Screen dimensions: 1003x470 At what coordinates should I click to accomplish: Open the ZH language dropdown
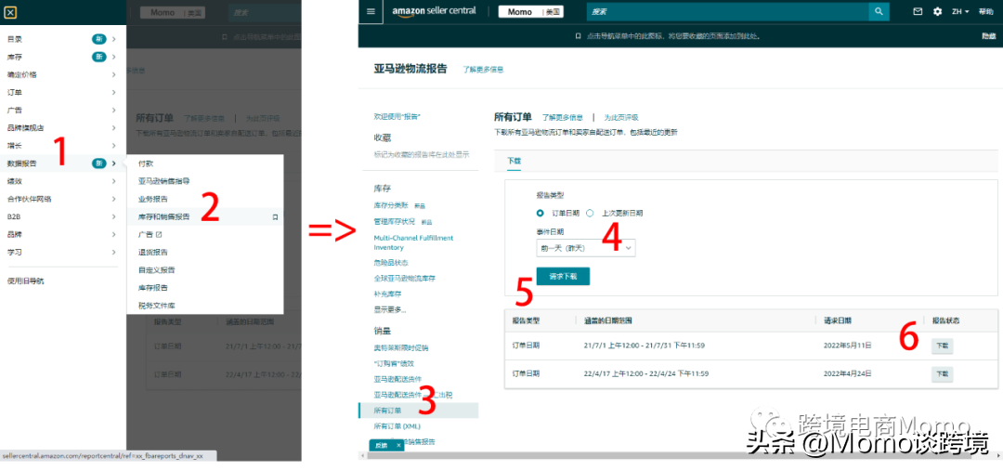pos(960,11)
